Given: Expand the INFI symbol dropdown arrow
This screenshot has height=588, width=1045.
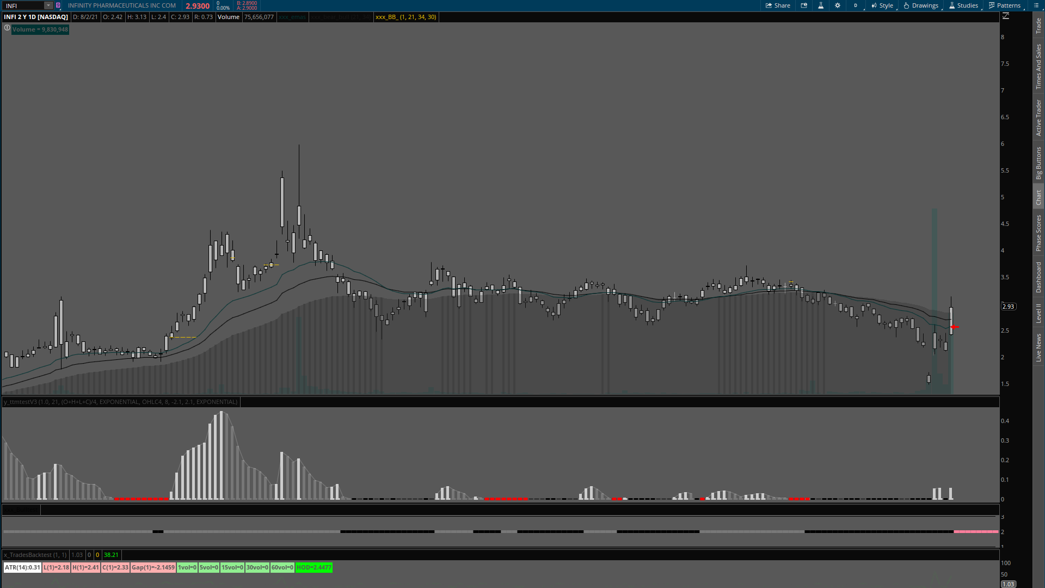Looking at the screenshot, I should click(48, 5).
